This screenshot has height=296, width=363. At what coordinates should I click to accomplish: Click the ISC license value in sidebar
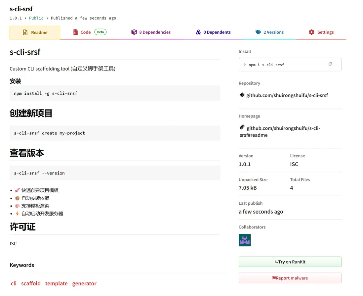click(294, 164)
